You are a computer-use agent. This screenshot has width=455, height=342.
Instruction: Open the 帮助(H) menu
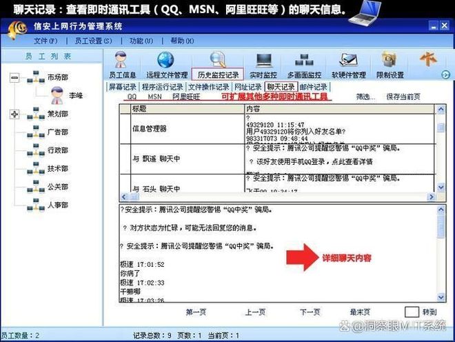(x=182, y=41)
